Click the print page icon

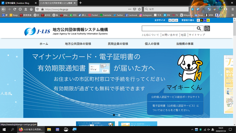(x=207, y=28)
